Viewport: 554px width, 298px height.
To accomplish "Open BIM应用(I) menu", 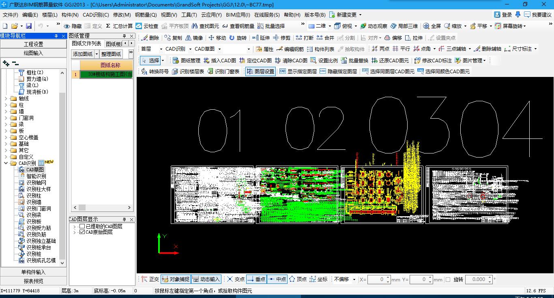I will 238,15.
